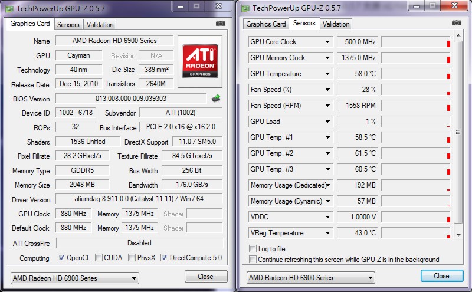Select Graphics Card tab in left window

pyautogui.click(x=30, y=24)
